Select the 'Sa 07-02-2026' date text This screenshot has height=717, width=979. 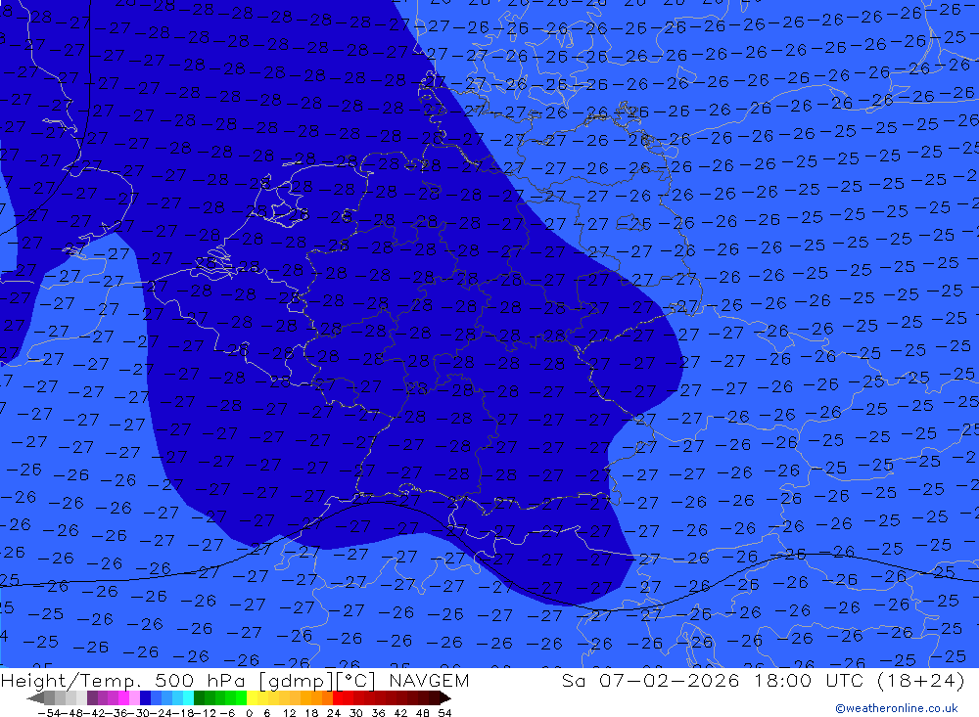(650, 680)
